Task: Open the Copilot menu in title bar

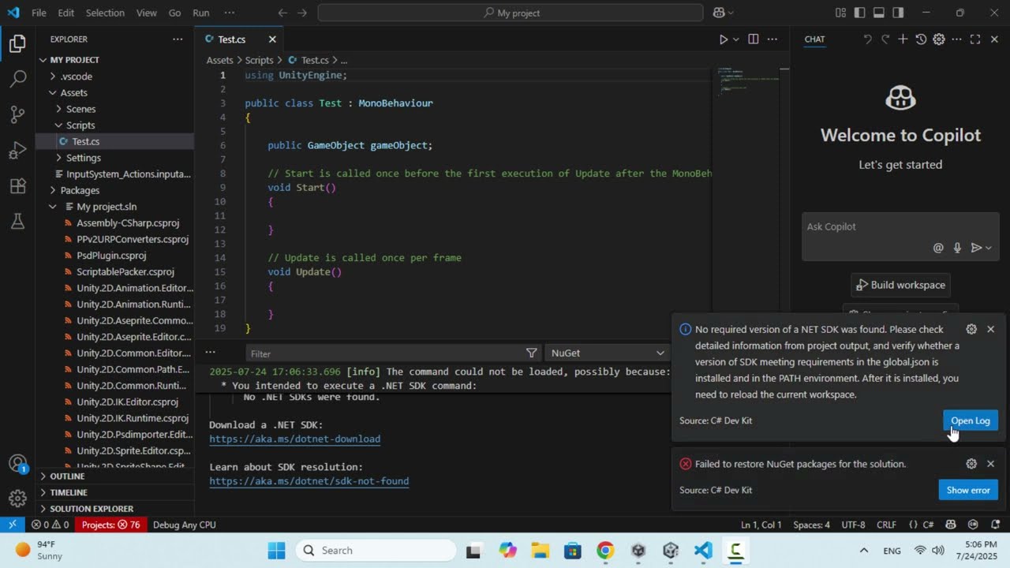Action: click(x=723, y=13)
